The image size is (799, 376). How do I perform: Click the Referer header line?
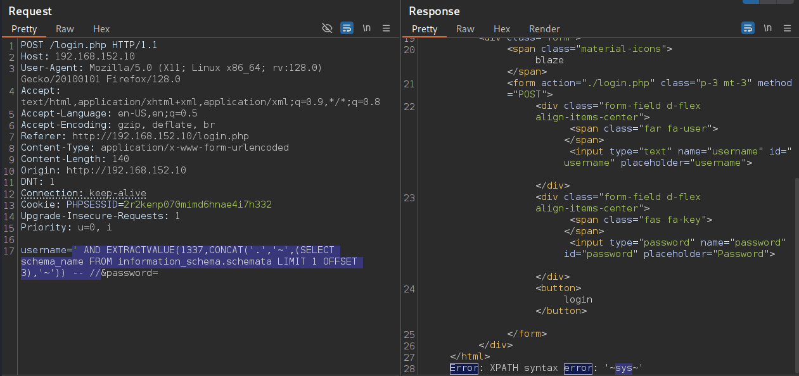pyautogui.click(x=134, y=136)
